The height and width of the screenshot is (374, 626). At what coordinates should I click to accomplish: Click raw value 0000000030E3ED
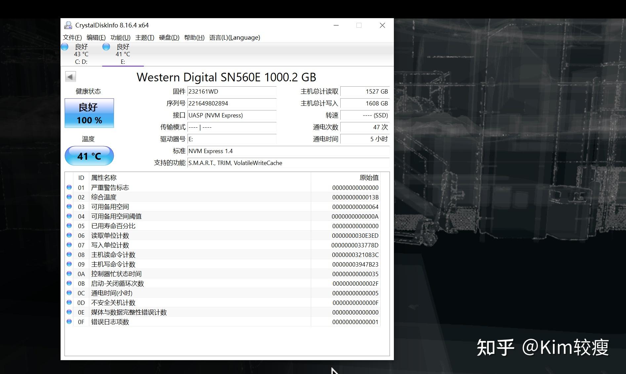[355, 235]
